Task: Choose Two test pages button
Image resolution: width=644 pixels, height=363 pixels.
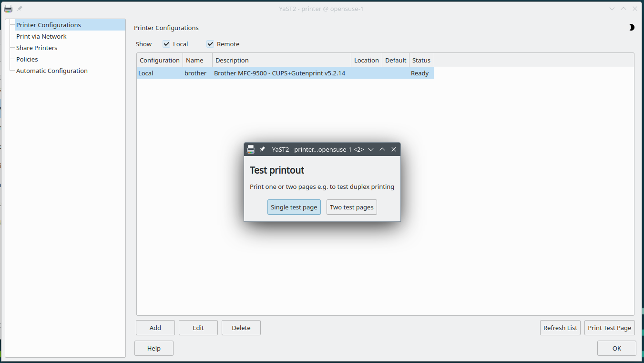Action: [351, 207]
